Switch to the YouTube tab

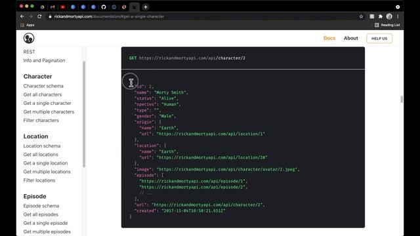(63, 7)
